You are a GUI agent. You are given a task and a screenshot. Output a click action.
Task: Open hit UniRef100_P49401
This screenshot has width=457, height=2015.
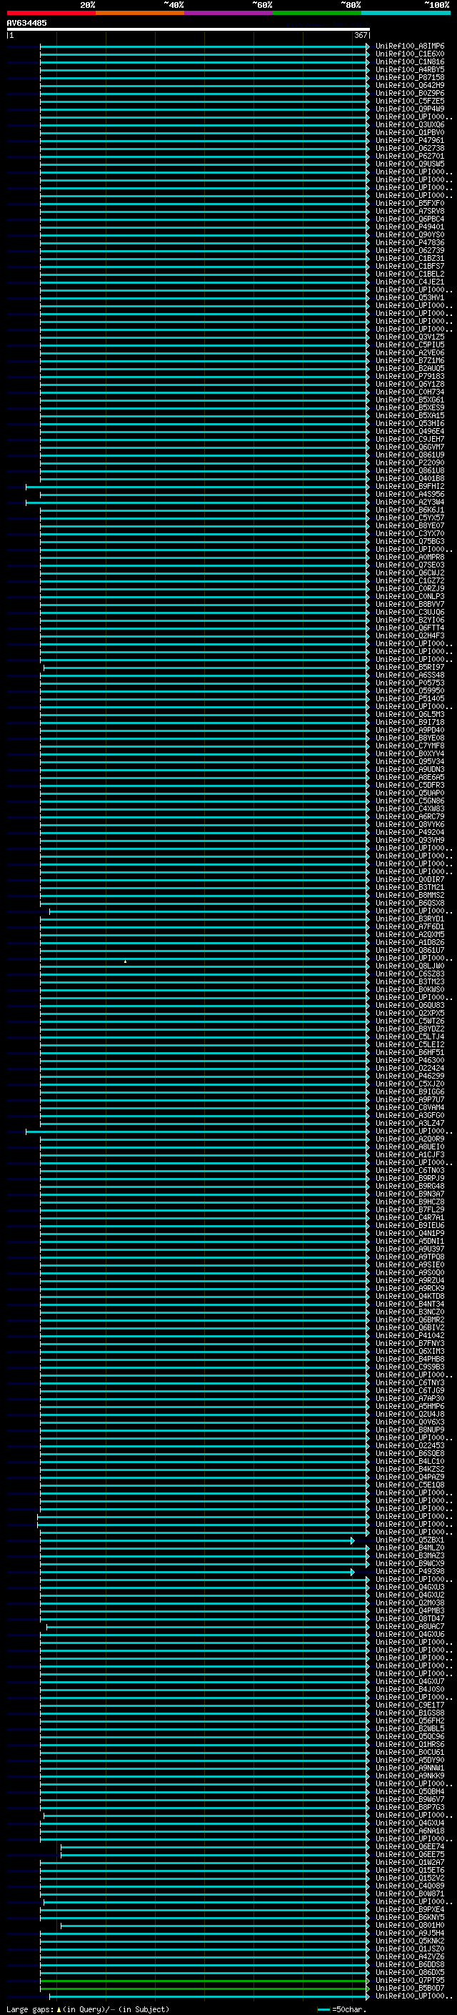[x=410, y=227]
